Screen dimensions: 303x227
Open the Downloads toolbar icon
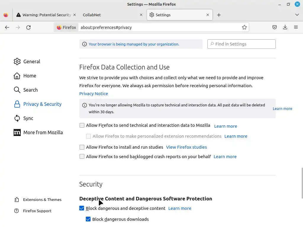pyautogui.click(x=285, y=27)
